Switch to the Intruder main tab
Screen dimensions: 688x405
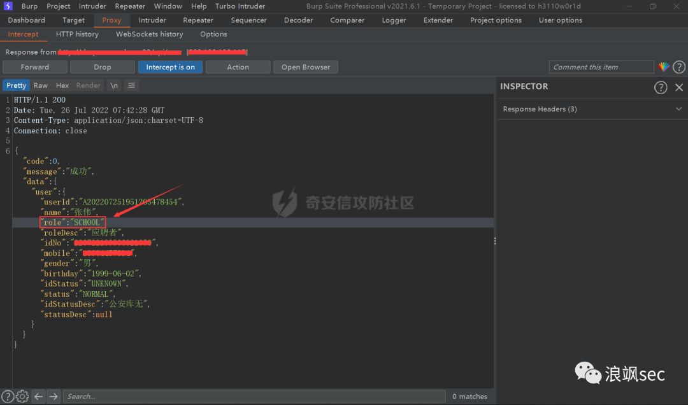pyautogui.click(x=152, y=20)
